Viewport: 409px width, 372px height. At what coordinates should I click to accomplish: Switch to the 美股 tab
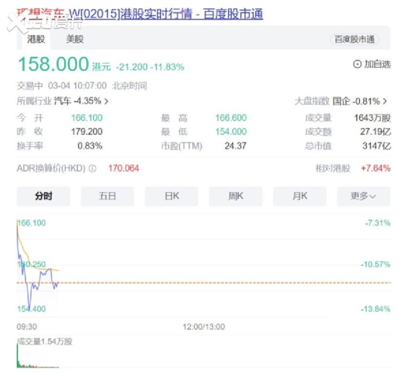pos(75,39)
